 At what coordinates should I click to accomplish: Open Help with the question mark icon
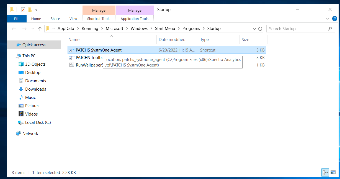tap(335, 19)
